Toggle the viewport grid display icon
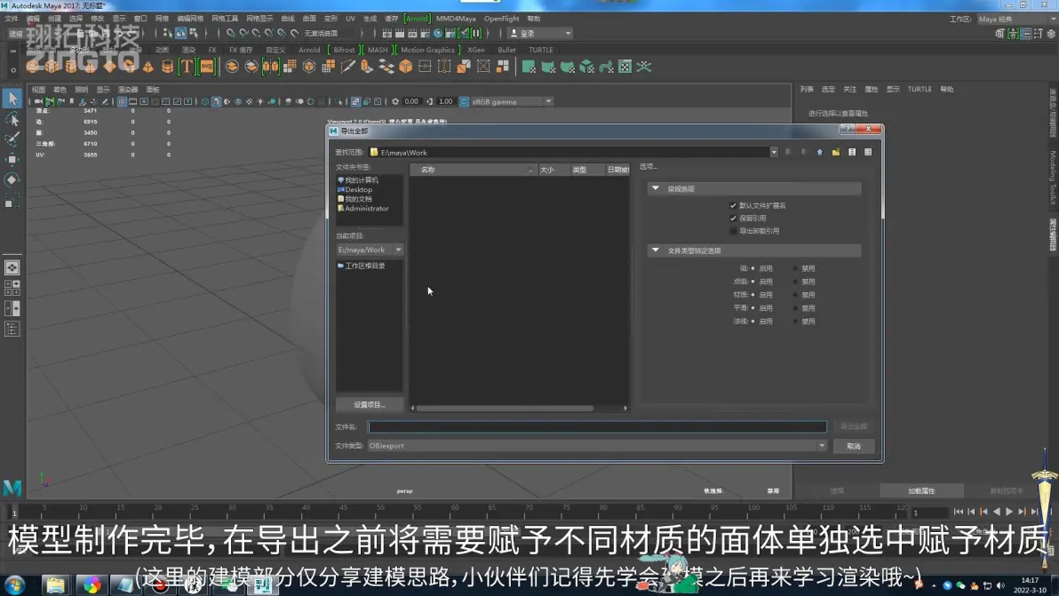Image resolution: width=1059 pixels, height=596 pixels. (x=122, y=102)
